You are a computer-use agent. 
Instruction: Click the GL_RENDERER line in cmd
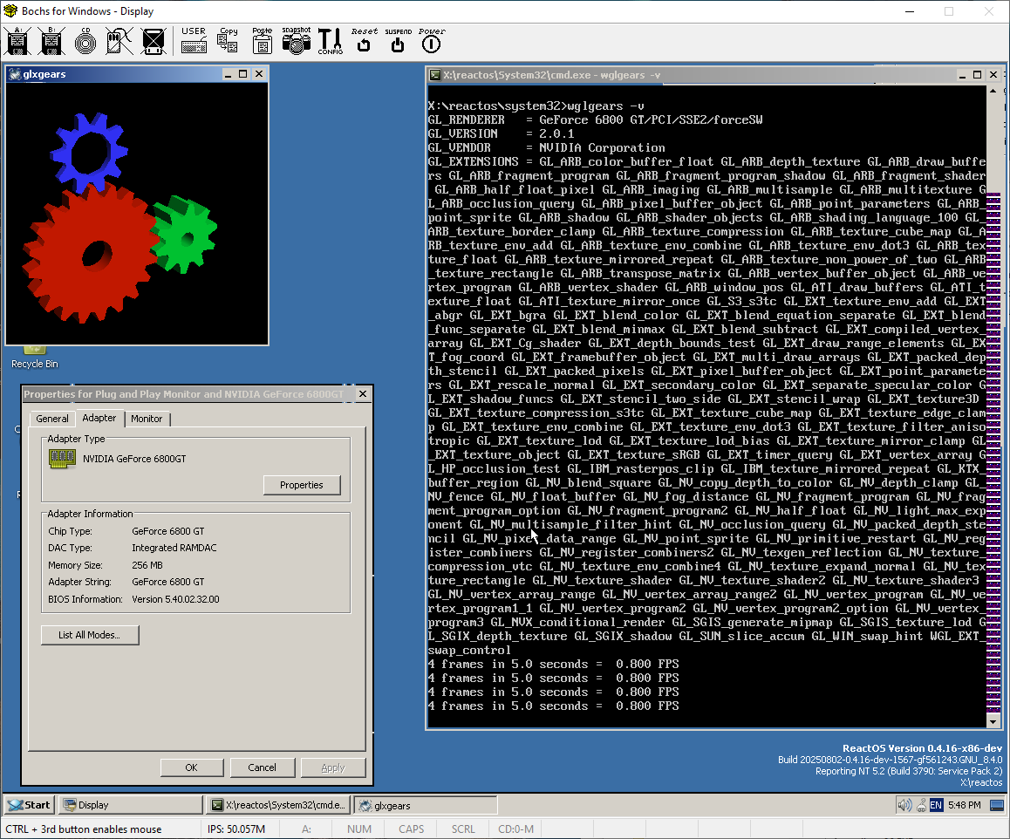(595, 119)
